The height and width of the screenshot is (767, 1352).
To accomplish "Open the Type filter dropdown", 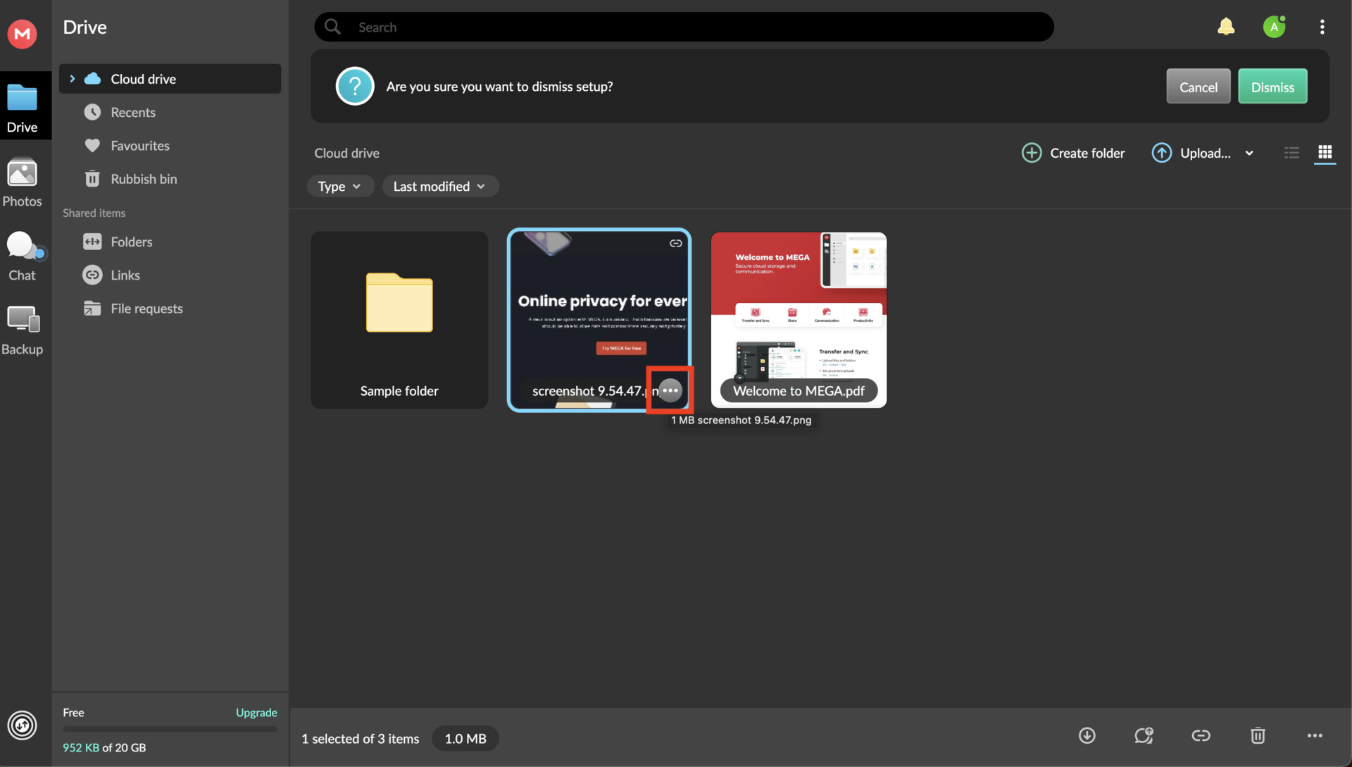I will [x=340, y=186].
